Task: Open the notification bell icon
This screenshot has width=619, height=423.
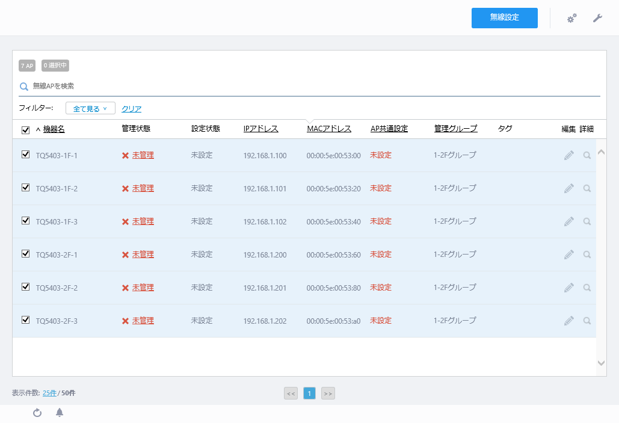Action: 60,413
